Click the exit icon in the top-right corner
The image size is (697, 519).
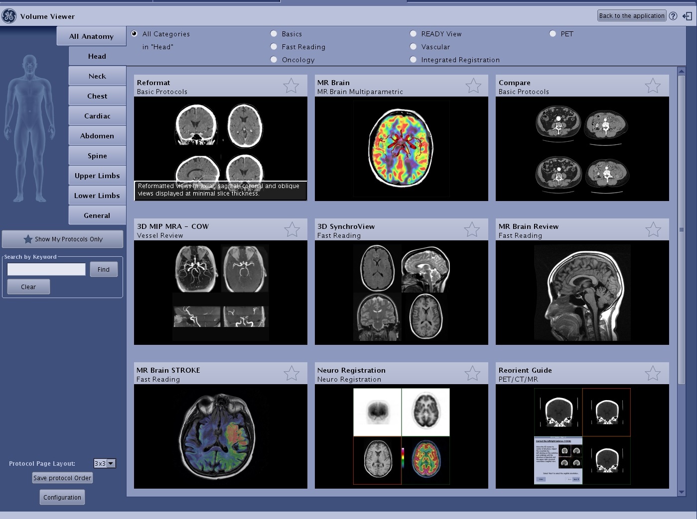(688, 16)
